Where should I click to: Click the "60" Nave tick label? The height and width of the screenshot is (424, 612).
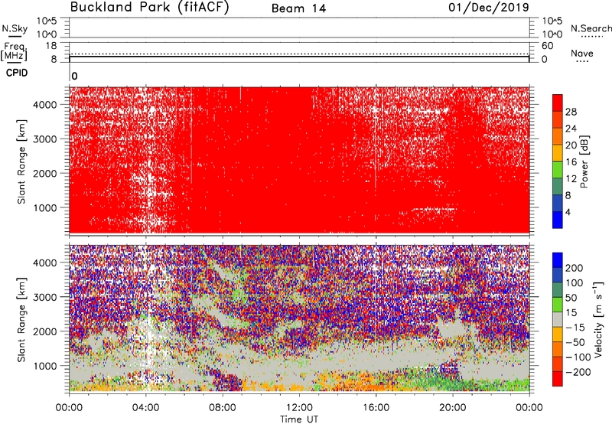[547, 46]
